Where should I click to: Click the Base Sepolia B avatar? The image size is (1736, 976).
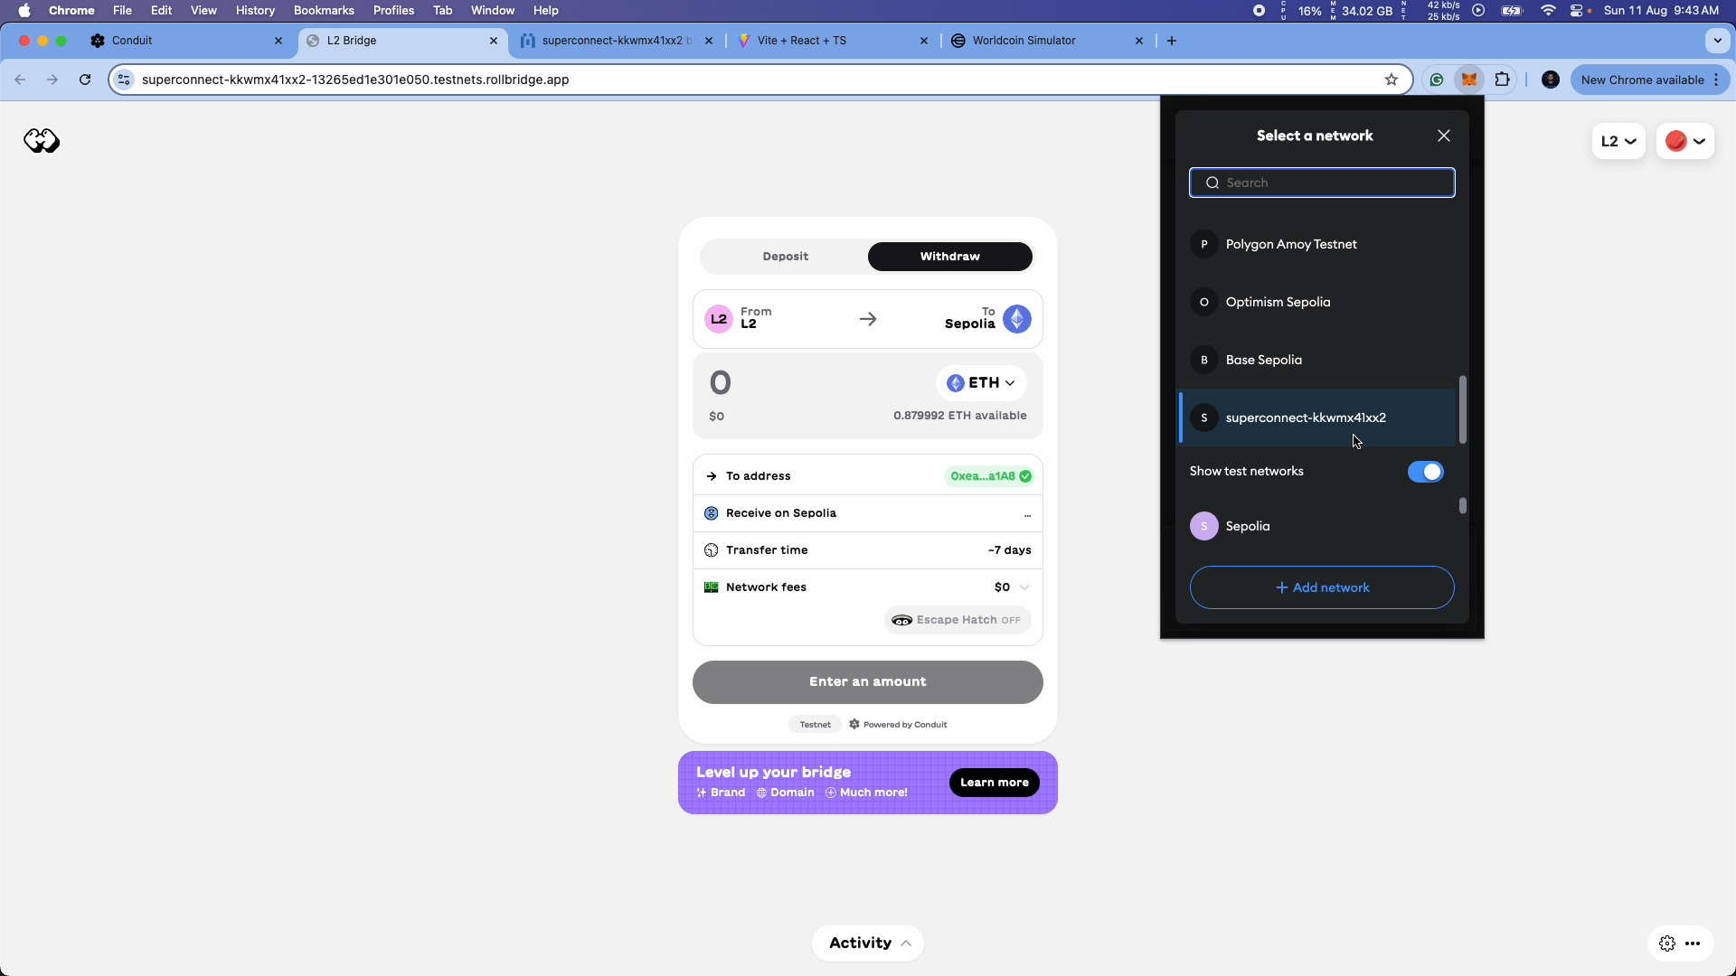point(1204,361)
